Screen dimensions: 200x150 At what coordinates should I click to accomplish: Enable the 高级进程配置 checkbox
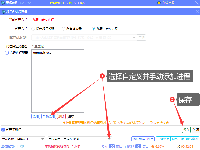[7, 53]
